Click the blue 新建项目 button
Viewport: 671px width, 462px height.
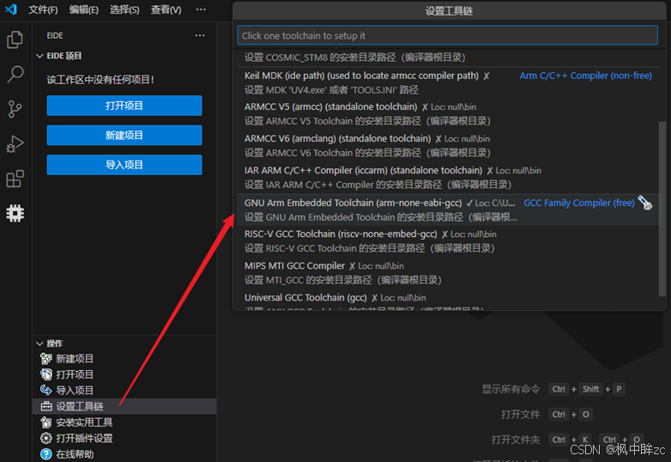click(x=124, y=136)
